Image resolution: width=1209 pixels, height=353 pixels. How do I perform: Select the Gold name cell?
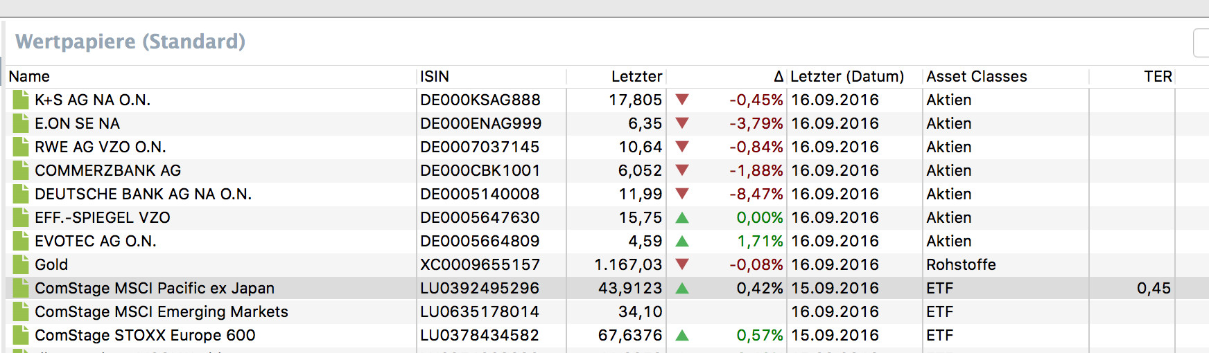point(51,264)
